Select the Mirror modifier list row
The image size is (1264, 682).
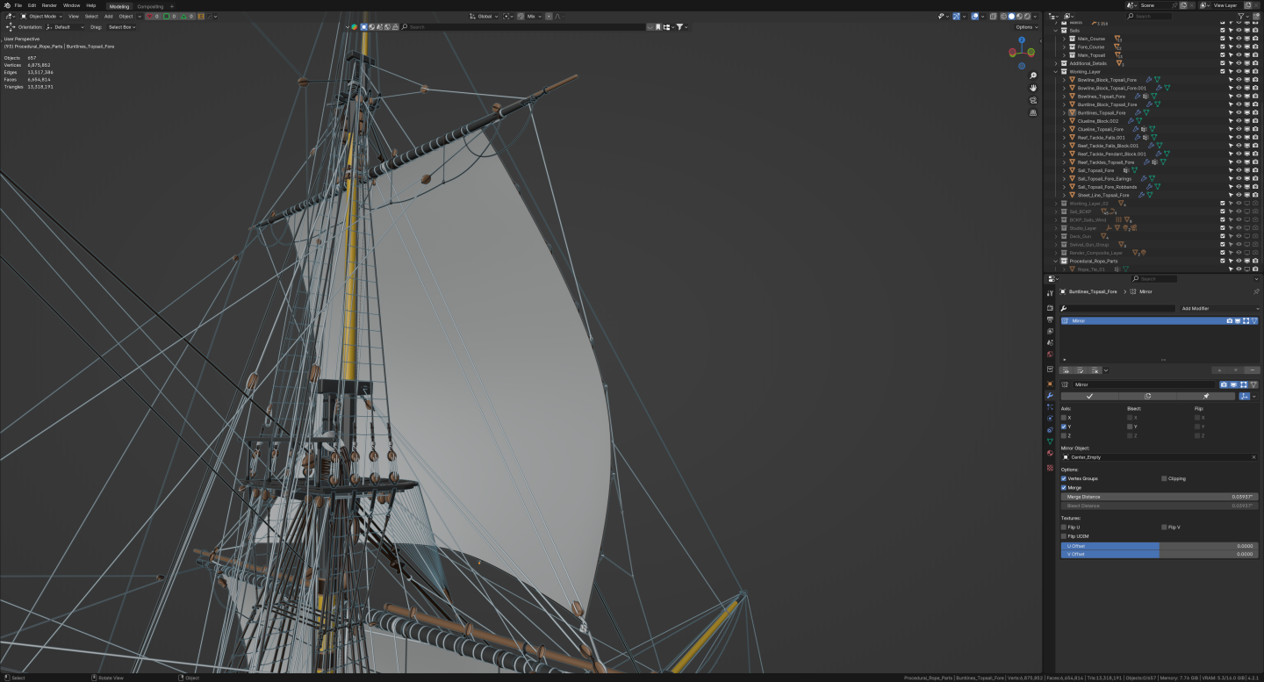tap(1160, 321)
